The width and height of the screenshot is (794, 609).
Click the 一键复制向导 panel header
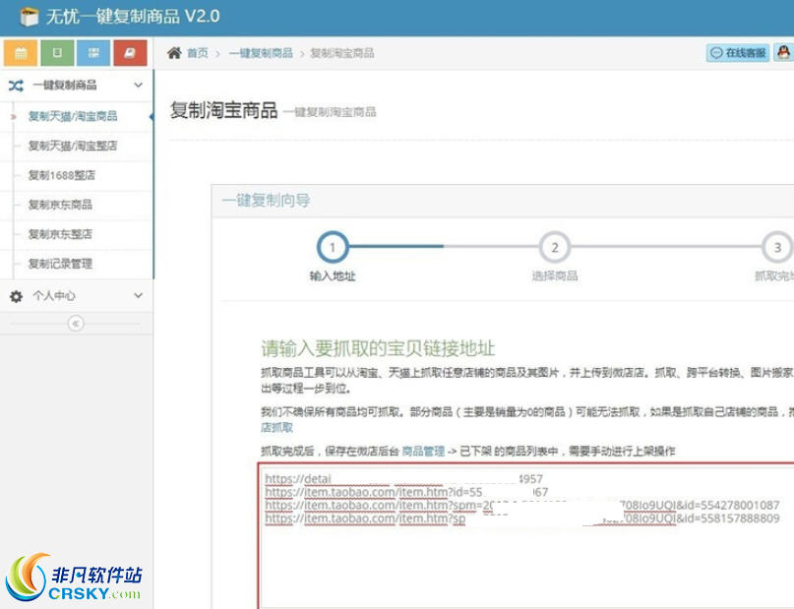503,201
